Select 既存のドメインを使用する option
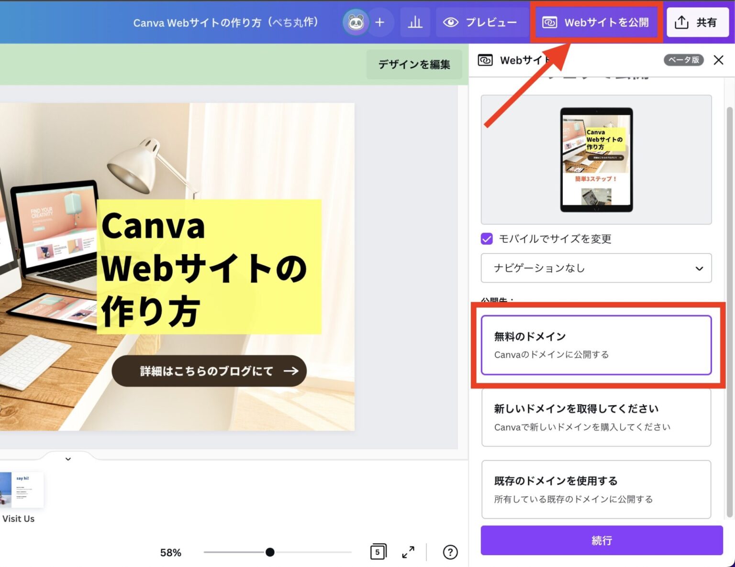Viewport: 735px width, 567px height. click(x=596, y=489)
